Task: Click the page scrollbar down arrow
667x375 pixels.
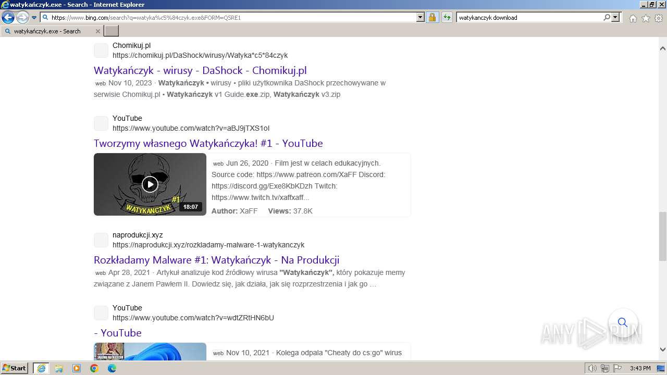Action: pos(663,349)
